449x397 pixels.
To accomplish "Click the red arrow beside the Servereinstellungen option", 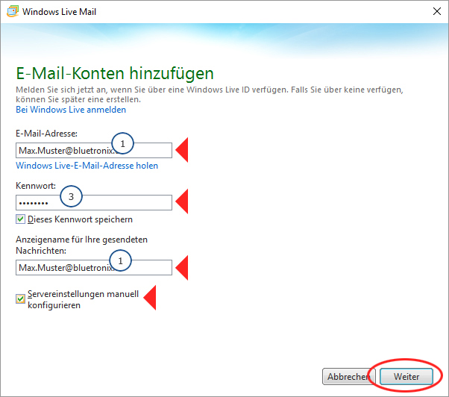I will 150,298.
